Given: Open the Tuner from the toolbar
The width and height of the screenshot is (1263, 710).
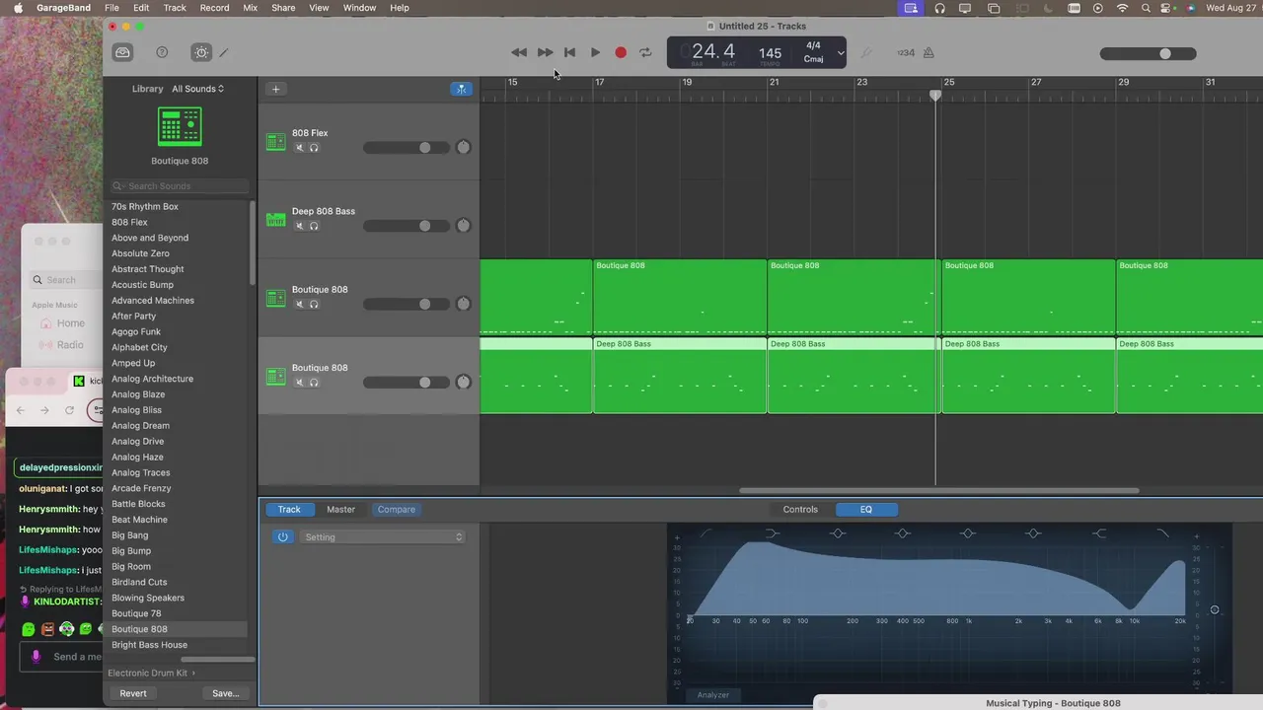Looking at the screenshot, I should [x=866, y=52].
